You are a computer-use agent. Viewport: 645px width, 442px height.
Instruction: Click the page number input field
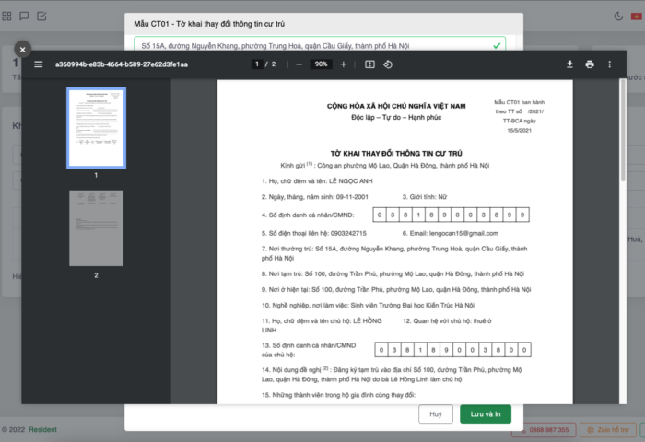click(x=257, y=64)
